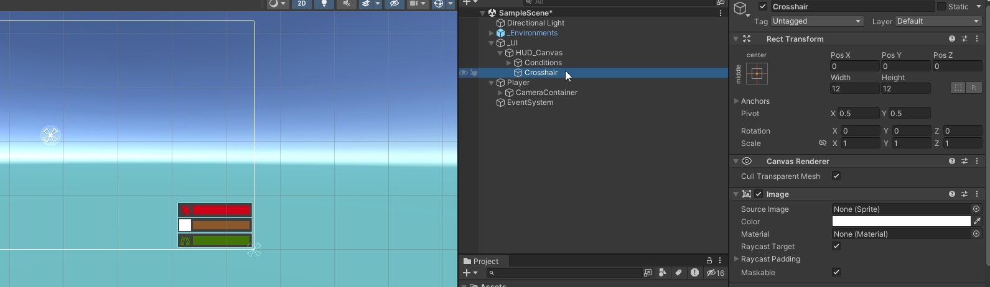Open Rect Transform presets icon

964,39
